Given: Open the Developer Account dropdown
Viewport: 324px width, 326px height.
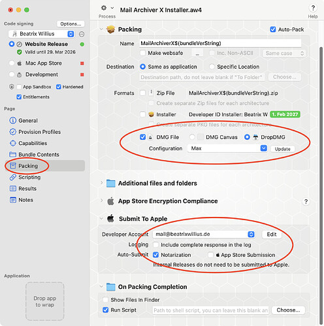Looking at the screenshot, I should (x=204, y=234).
